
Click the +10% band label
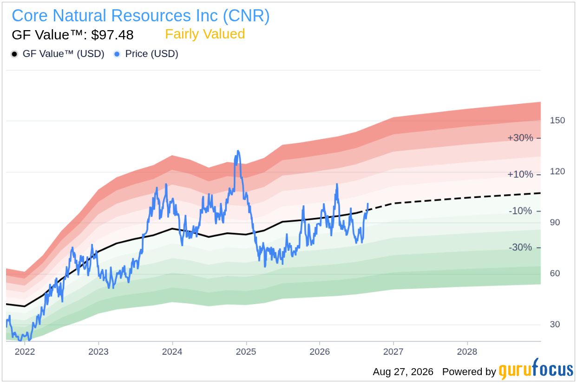tap(520, 175)
